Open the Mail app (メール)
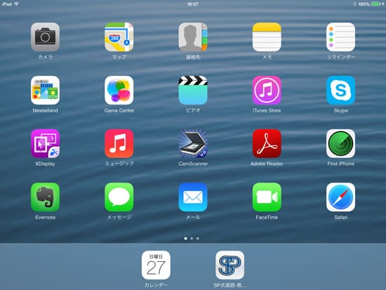386x290 pixels. [x=193, y=197]
